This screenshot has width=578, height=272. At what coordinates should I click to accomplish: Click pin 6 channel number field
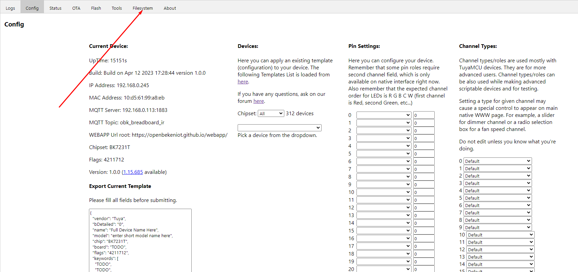click(x=424, y=161)
